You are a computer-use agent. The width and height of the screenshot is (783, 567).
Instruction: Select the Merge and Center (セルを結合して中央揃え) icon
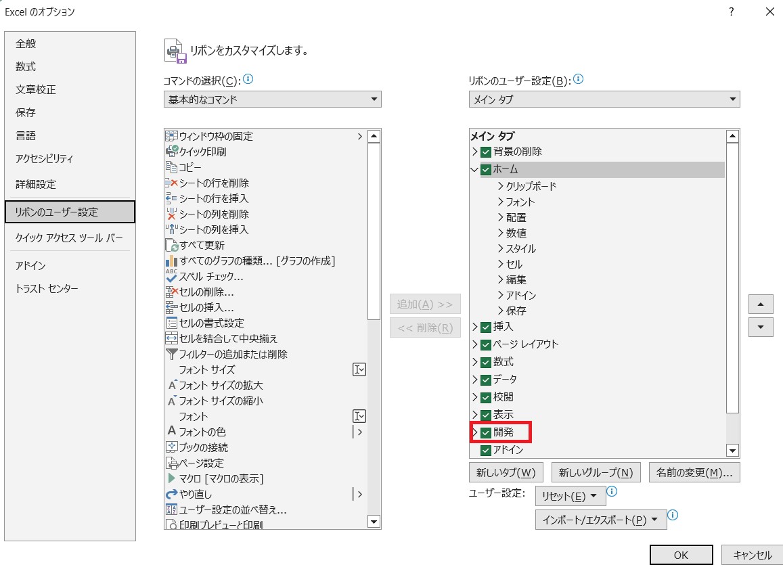tap(171, 338)
